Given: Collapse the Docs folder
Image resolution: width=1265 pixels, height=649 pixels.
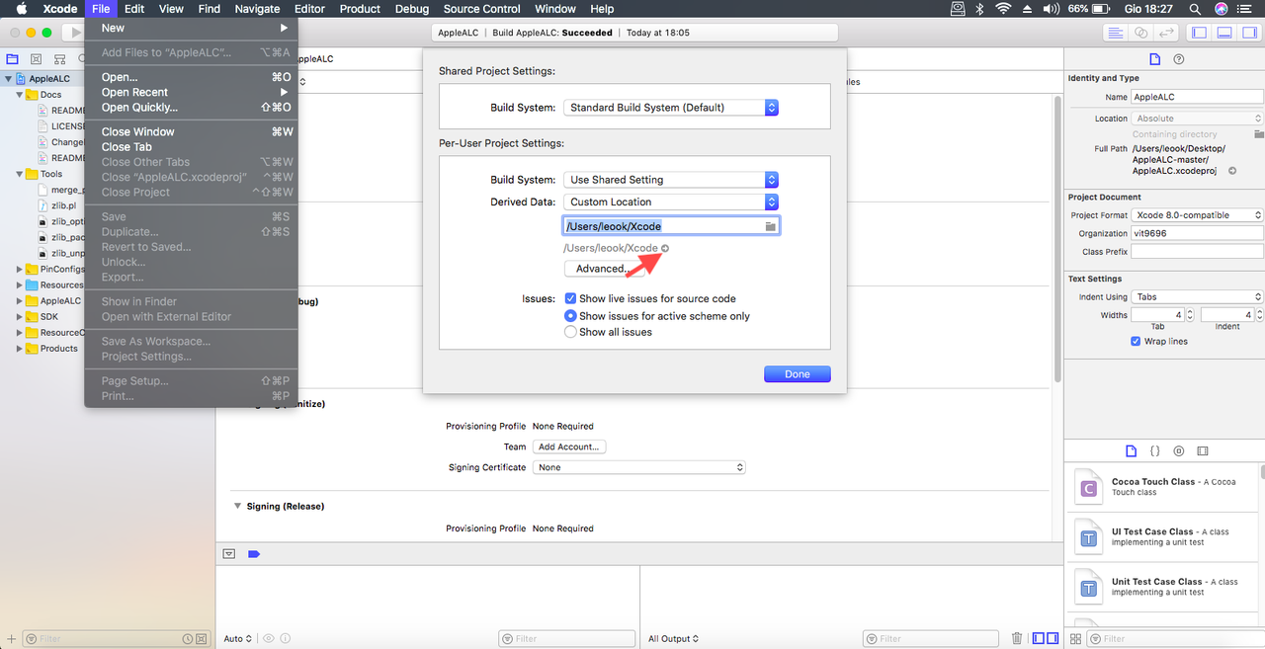Looking at the screenshot, I should point(20,95).
